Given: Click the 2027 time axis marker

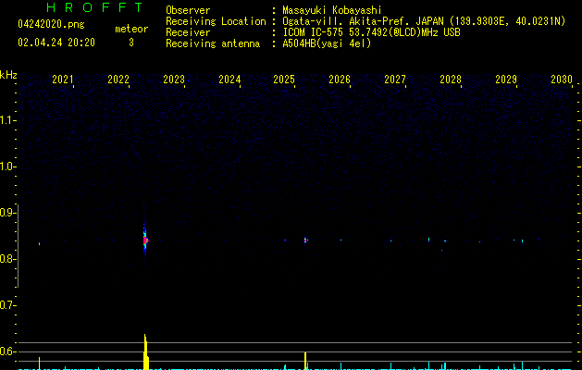Looking at the screenshot, I should (395, 80).
